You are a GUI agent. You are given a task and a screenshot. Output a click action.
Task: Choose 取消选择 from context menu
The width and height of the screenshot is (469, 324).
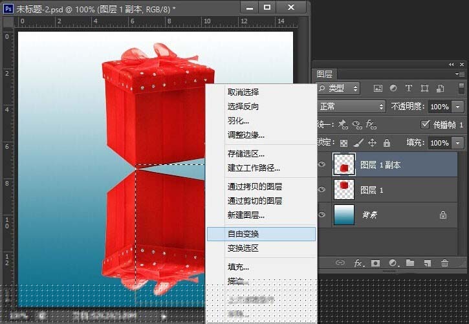pyautogui.click(x=261, y=92)
